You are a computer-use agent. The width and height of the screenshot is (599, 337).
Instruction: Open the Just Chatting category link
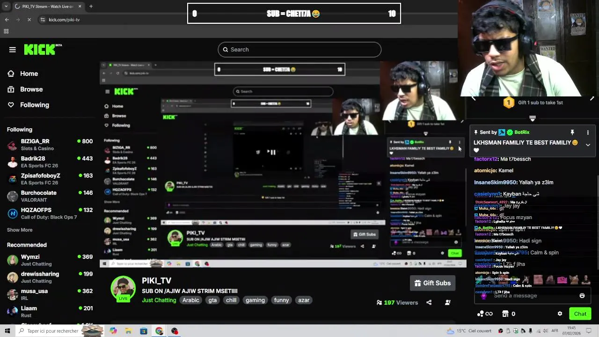pyautogui.click(x=159, y=300)
